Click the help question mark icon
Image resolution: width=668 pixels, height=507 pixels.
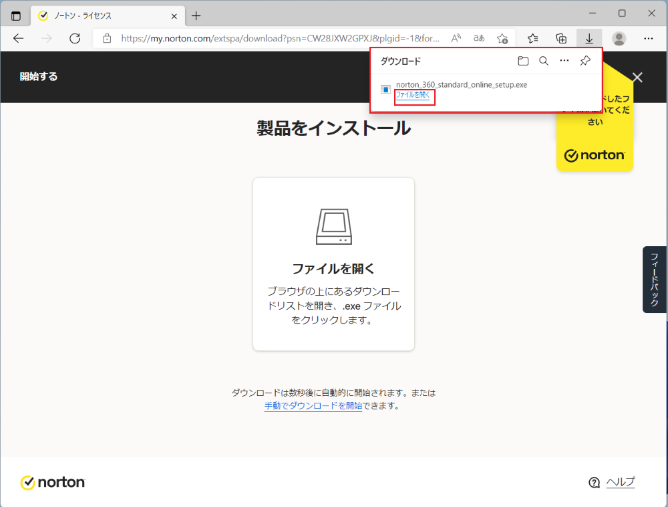pos(594,483)
